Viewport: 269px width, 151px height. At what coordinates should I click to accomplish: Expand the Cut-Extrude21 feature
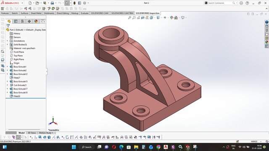point(8,85)
